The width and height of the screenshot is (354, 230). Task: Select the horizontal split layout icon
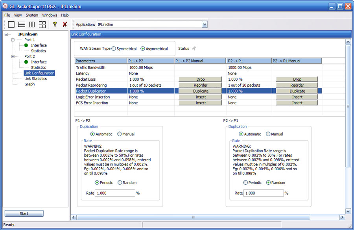click(x=22, y=24)
